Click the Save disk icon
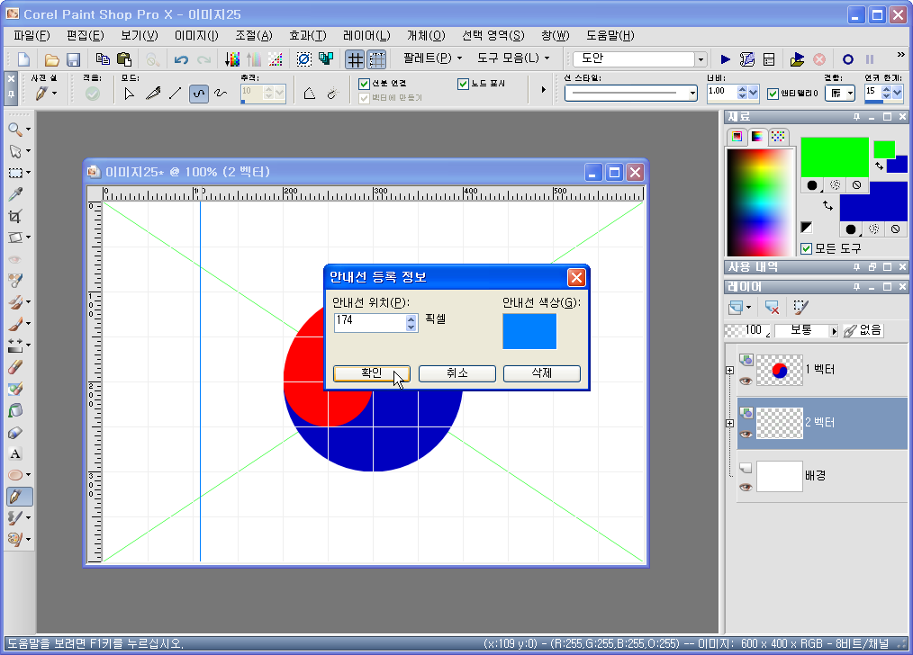Viewport: 913px width, 655px height. [73, 59]
